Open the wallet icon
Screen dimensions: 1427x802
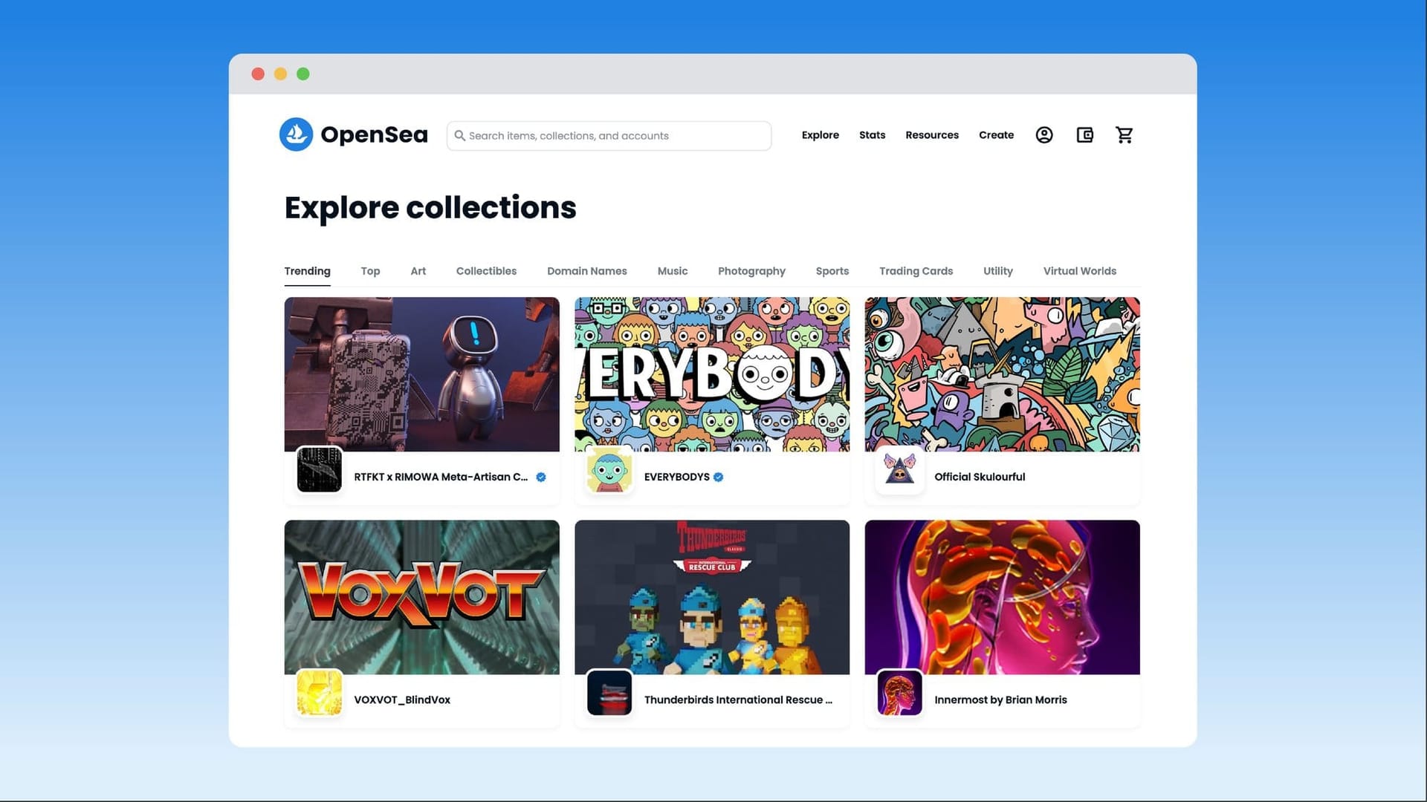(1084, 135)
